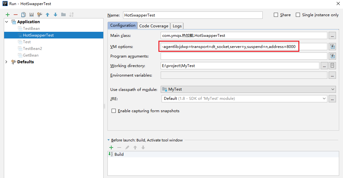This screenshot has width=343, height=178.
Task: Collapse the Application tree node
Action: (7, 22)
